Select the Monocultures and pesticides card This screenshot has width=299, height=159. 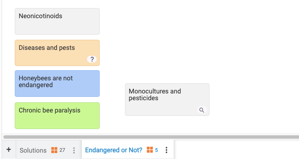tap(167, 100)
